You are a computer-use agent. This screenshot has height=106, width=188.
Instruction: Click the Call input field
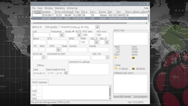pos(41,35)
